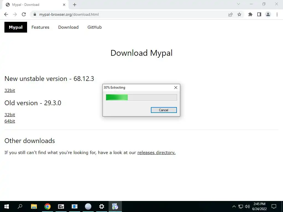
Task: Close the Extracting dialog
Action: (175, 88)
